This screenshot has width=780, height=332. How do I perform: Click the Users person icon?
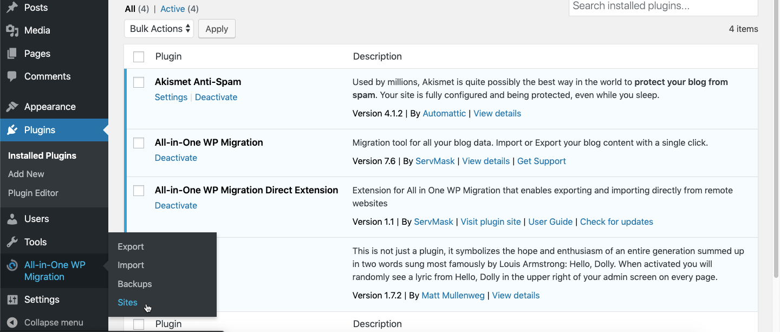(12, 219)
